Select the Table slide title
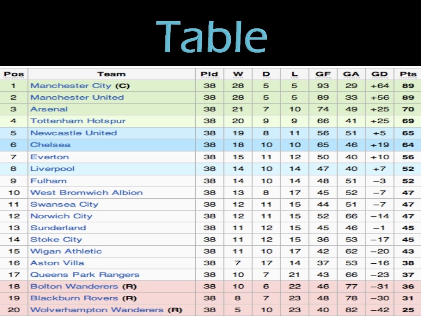 pyautogui.click(x=212, y=37)
